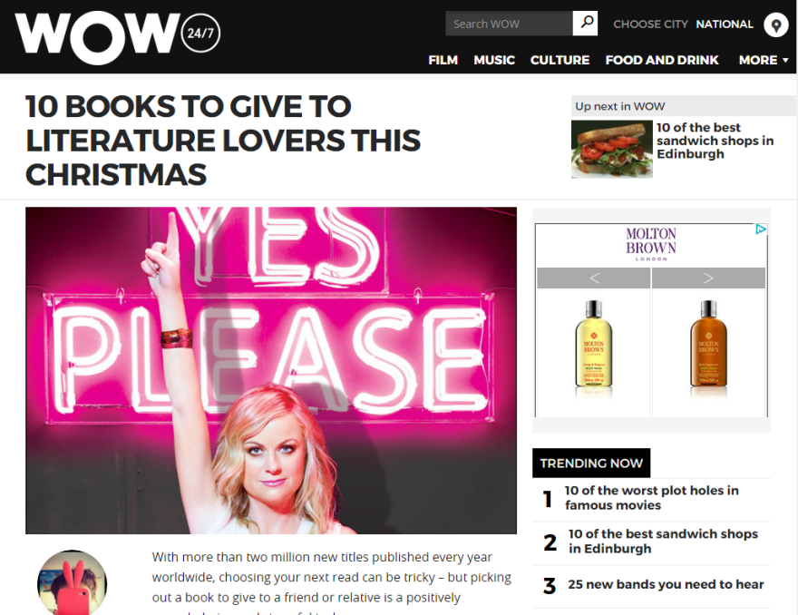Focus the Search WOW field
The image size is (798, 615).
pyautogui.click(x=509, y=24)
